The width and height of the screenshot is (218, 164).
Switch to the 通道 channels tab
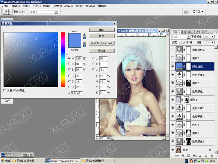pos(184,32)
